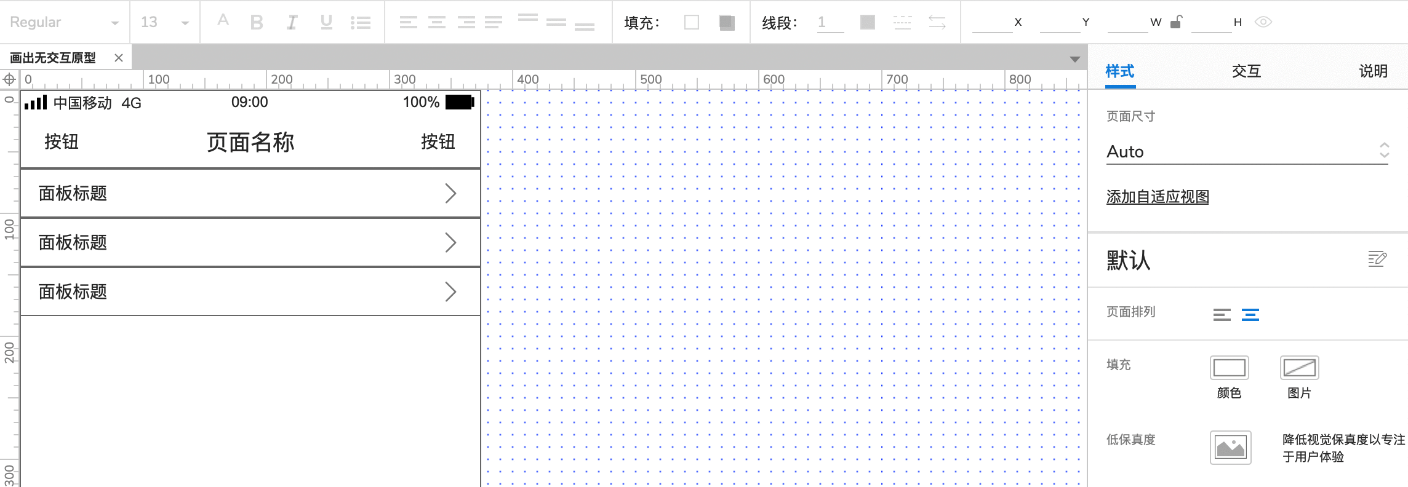Justify text in toolbar
This screenshot has height=487, width=1408.
coord(494,23)
